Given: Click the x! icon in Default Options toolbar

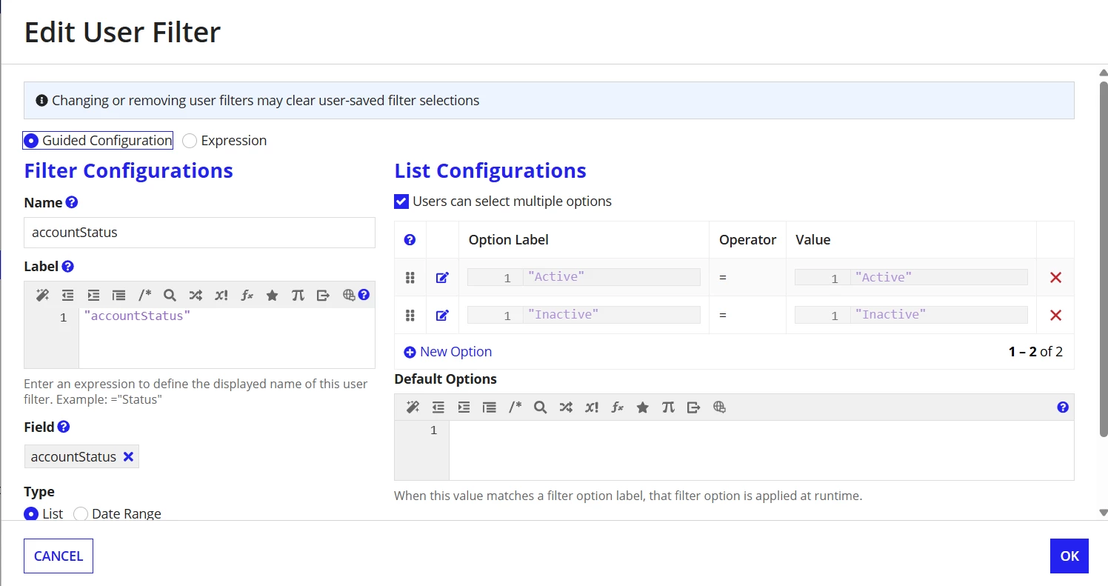Looking at the screenshot, I should [591, 407].
